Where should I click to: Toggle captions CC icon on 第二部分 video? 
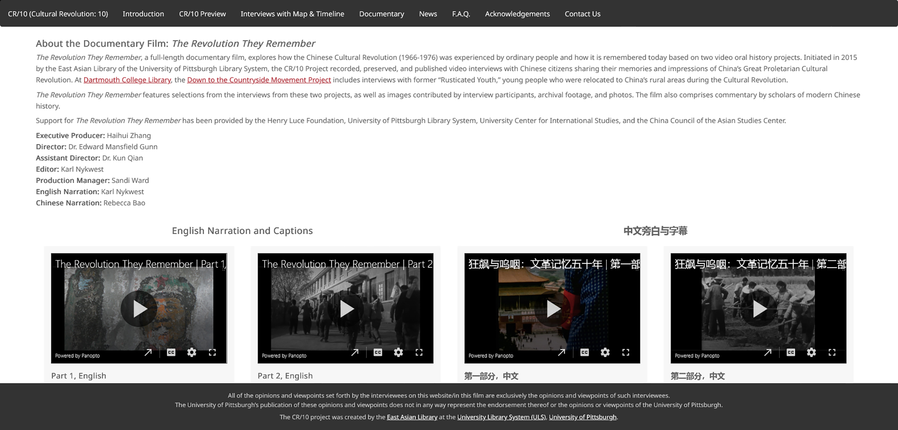coord(791,352)
